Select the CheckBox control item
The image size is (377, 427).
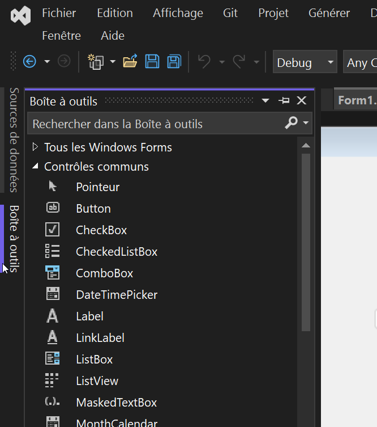point(101,230)
